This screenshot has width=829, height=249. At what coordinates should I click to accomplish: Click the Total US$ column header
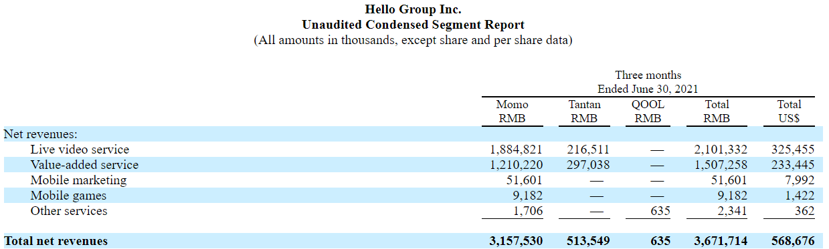789,111
